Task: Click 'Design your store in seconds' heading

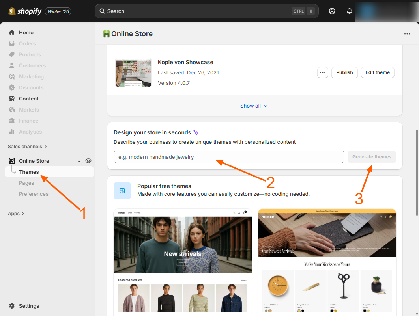Action: pos(152,133)
